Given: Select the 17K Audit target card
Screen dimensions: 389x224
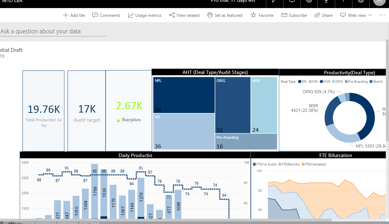Looking at the screenshot, I should coord(87,111).
